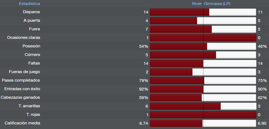Click River's 6.74 average rating value

(x=144, y=123)
